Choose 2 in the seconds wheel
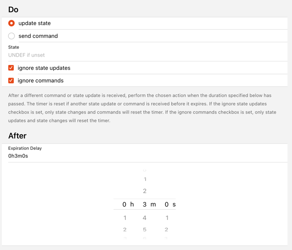The height and width of the screenshot is (250, 292). click(166, 230)
